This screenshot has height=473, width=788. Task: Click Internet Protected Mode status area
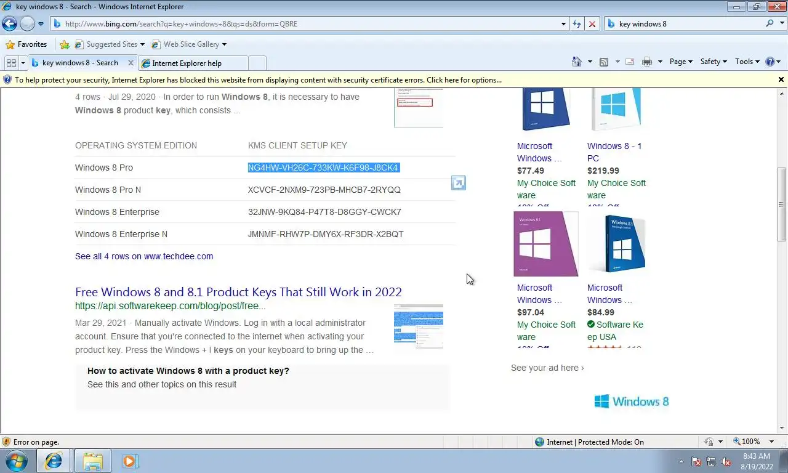pos(590,442)
